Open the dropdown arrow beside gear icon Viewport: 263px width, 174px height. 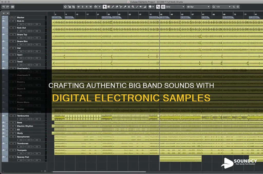42,171
